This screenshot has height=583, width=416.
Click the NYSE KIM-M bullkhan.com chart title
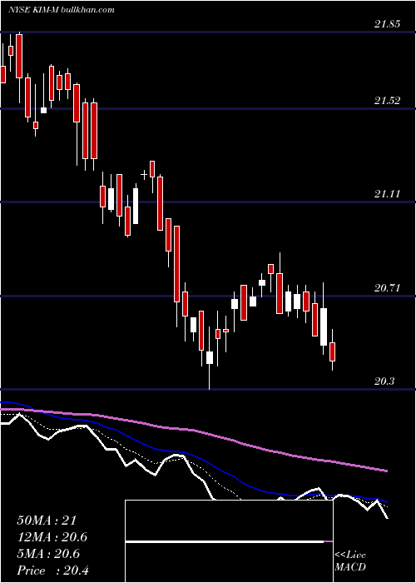point(62,10)
